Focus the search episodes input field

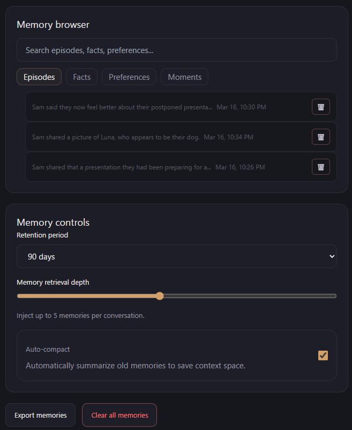click(176, 49)
